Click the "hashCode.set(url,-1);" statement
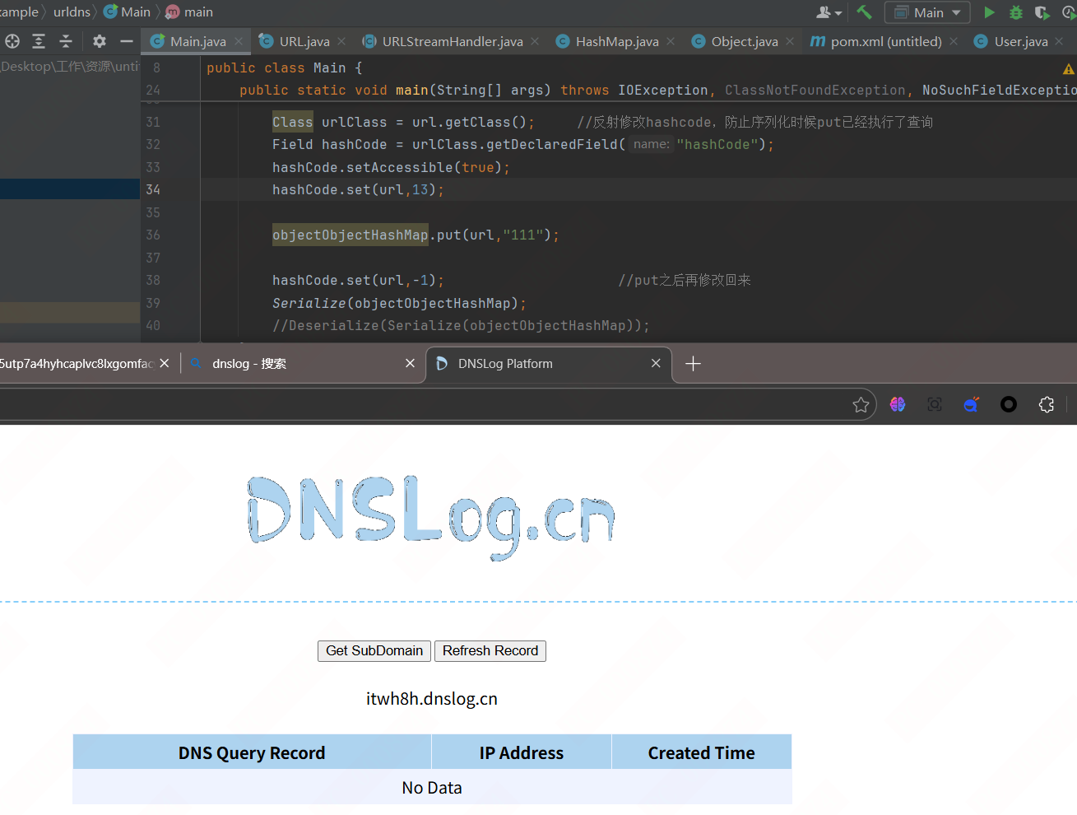Image resolution: width=1077 pixels, height=815 pixels. pyautogui.click(x=358, y=280)
